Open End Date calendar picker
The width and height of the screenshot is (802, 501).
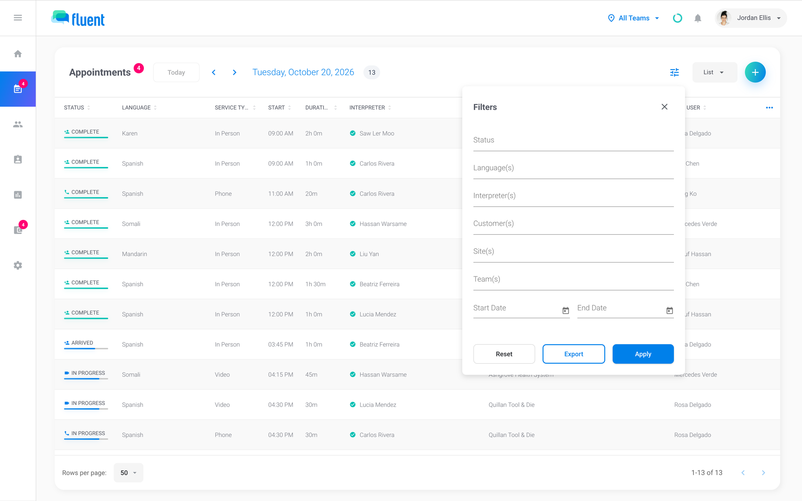coord(669,310)
